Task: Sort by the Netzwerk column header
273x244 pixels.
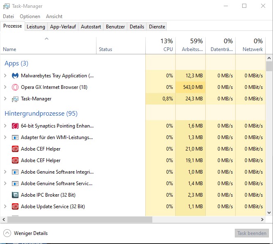Action: (x=250, y=46)
